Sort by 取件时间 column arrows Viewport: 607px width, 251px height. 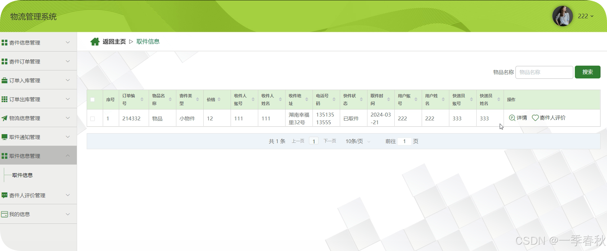(x=389, y=100)
